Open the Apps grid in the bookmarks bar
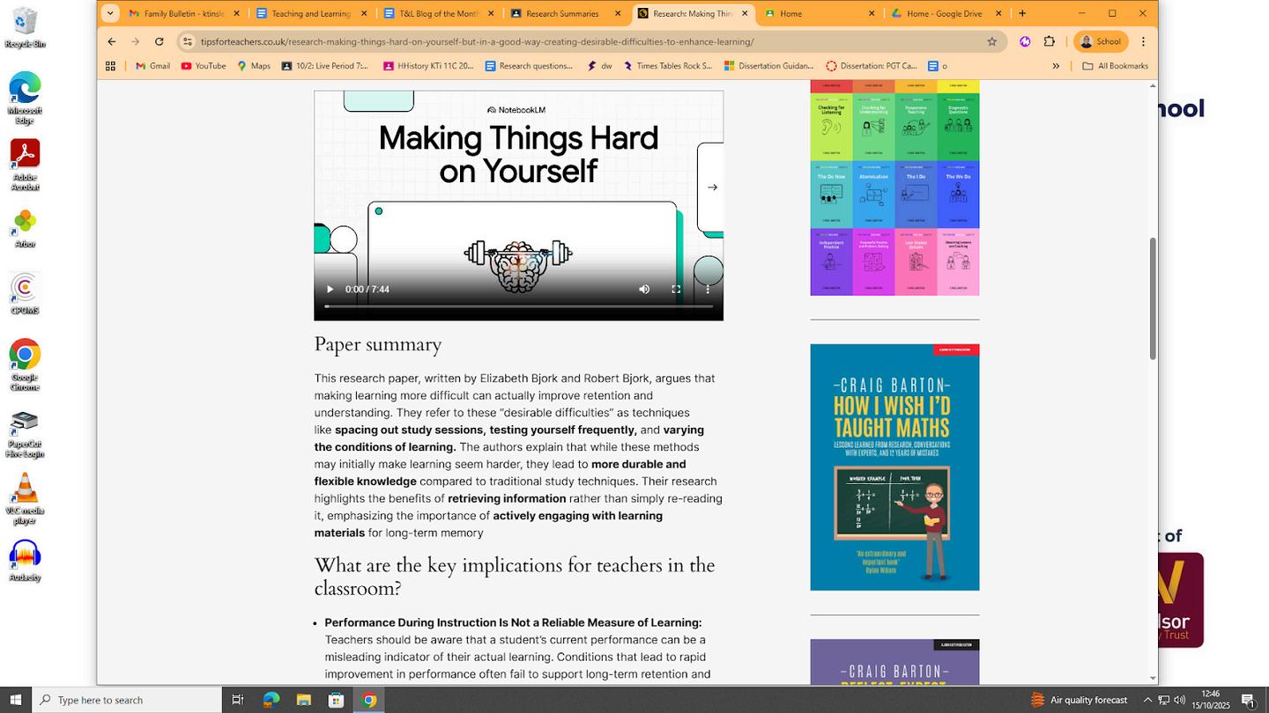The image size is (1269, 713). coord(110,66)
